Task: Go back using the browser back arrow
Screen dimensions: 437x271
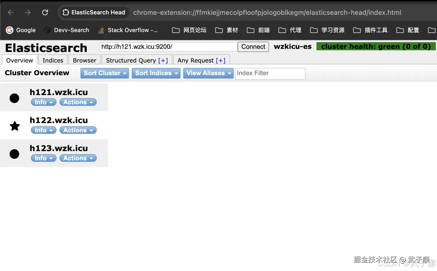Action: tap(11, 13)
